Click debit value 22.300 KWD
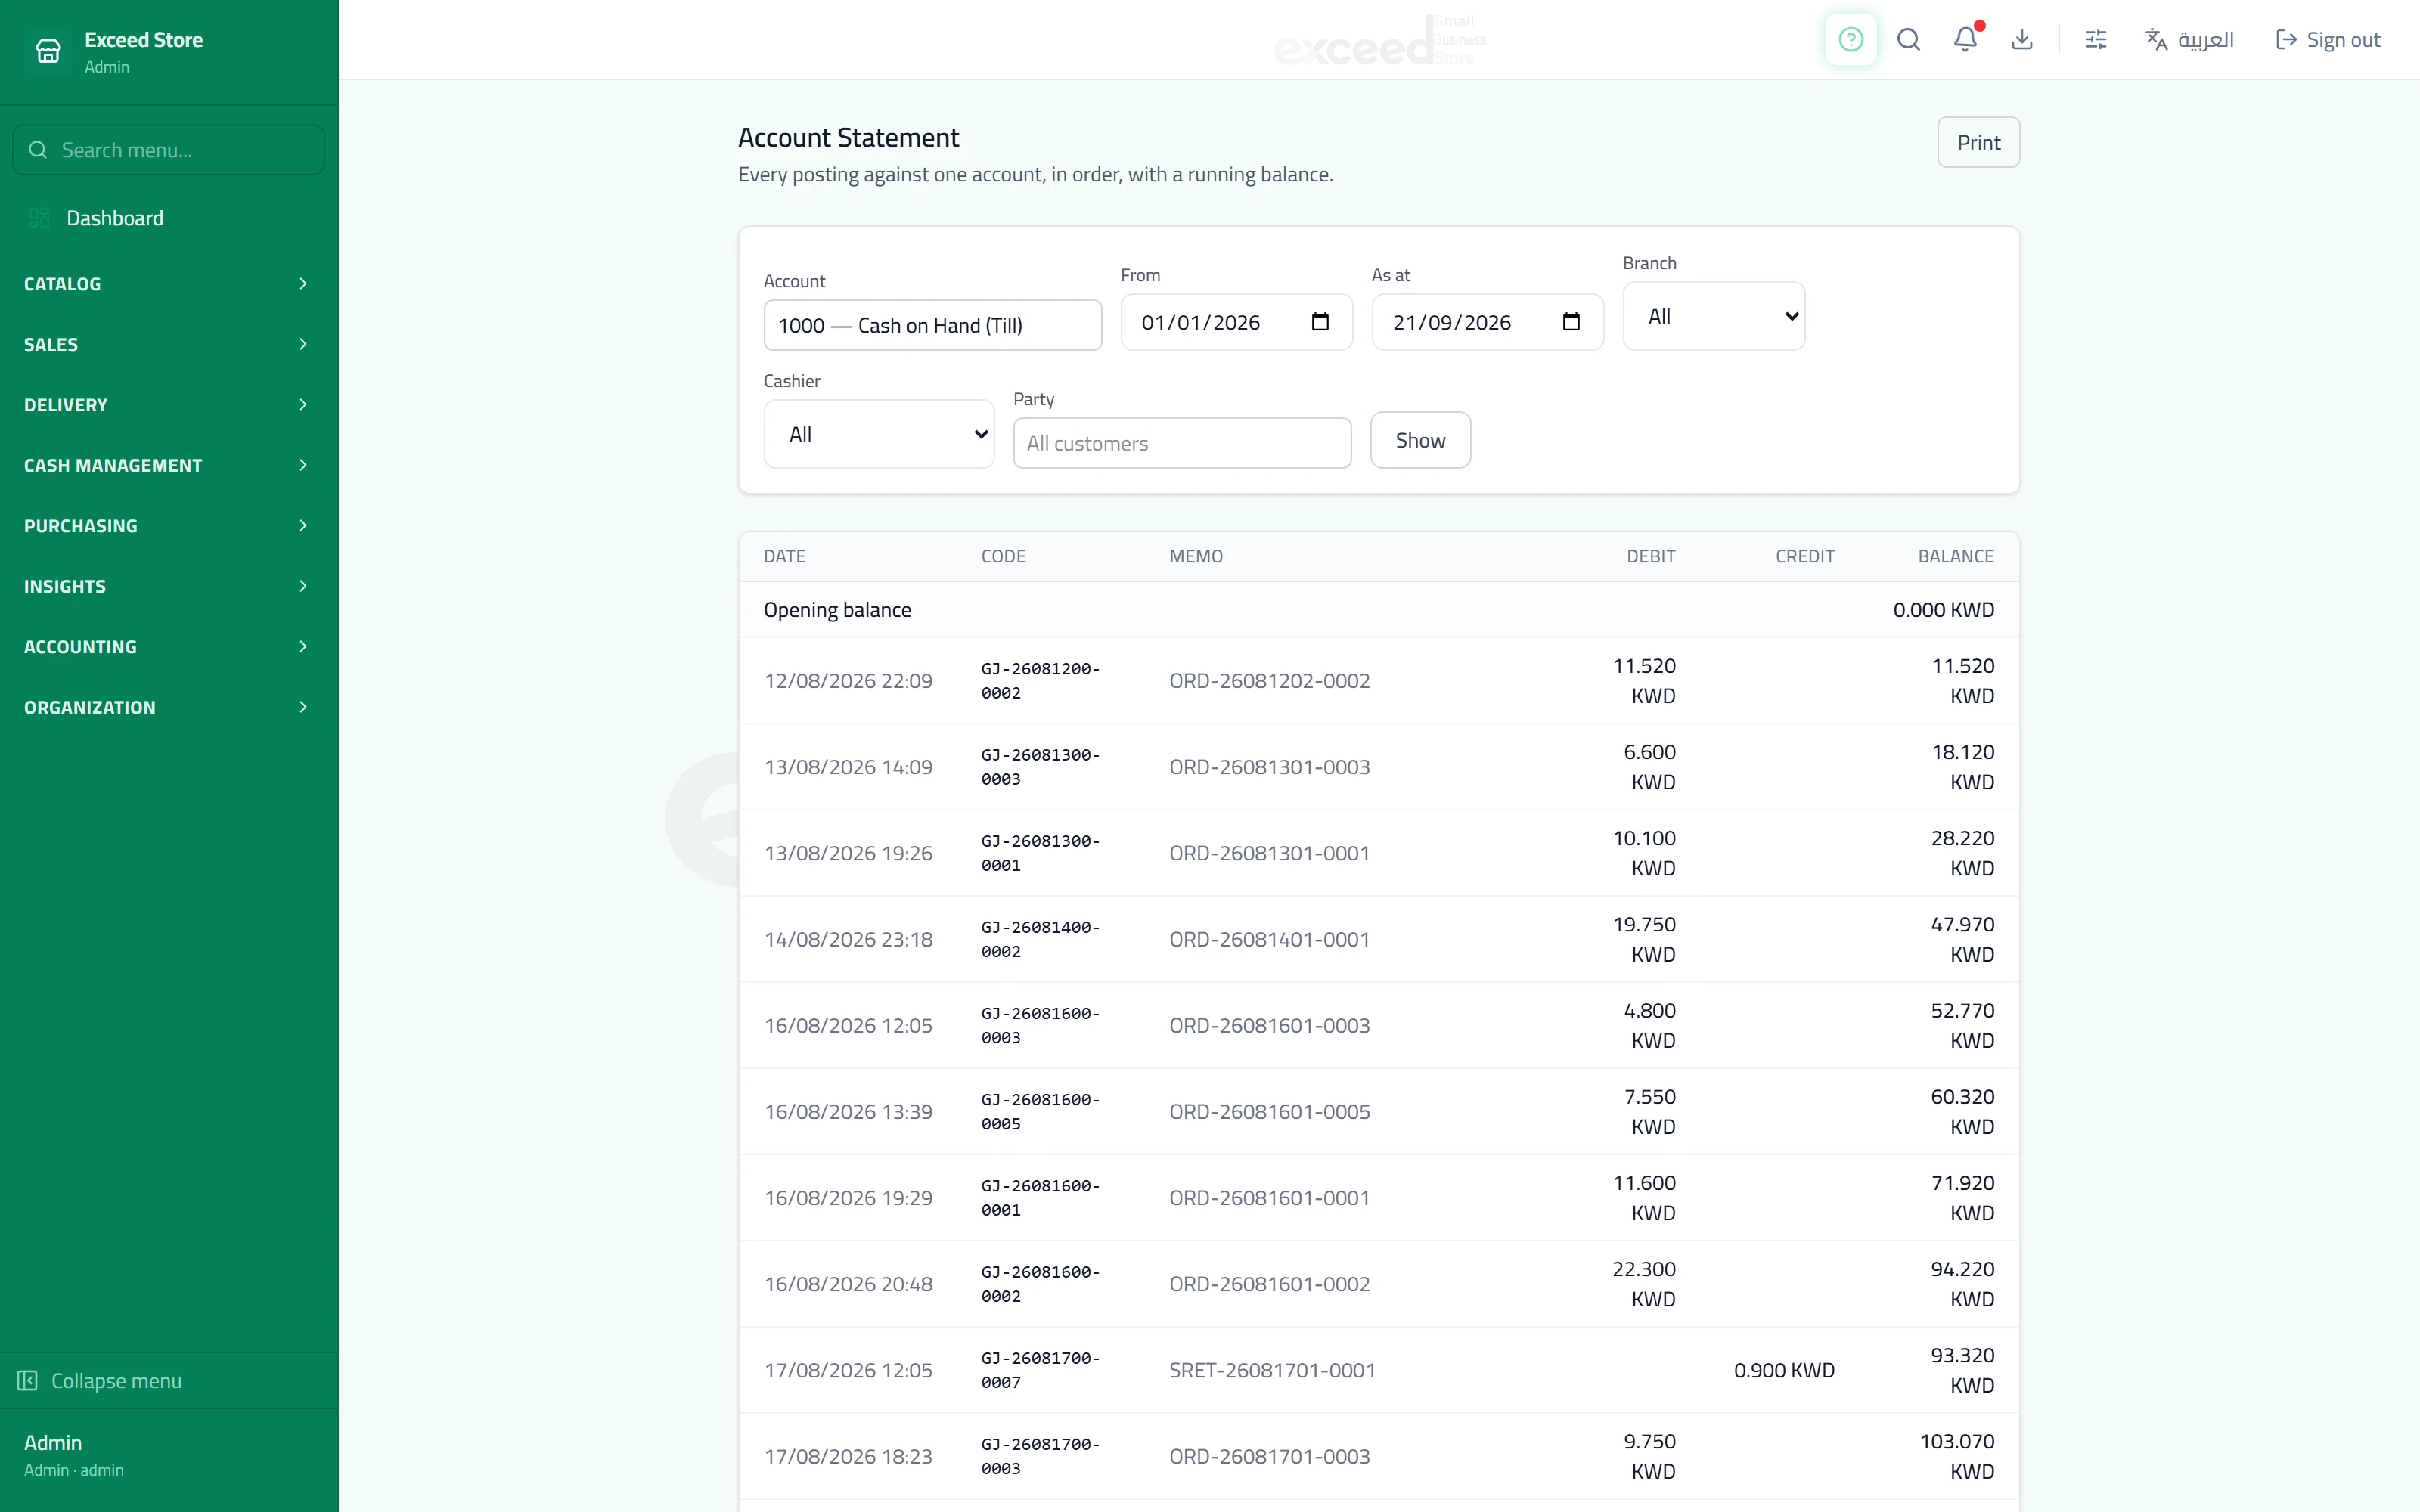 (x=1643, y=1284)
